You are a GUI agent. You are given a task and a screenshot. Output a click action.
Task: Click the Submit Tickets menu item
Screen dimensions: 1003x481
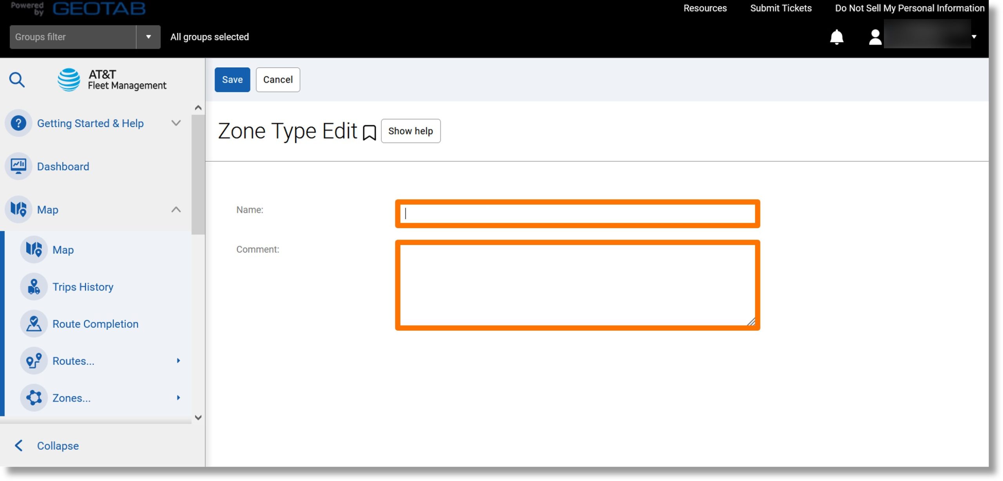781,8
